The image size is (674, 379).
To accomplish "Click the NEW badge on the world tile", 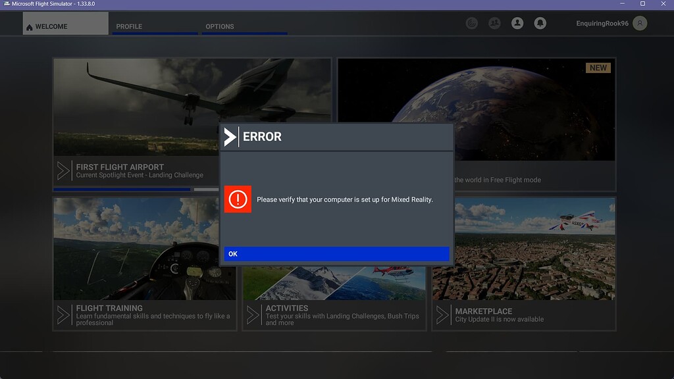I will pos(598,67).
